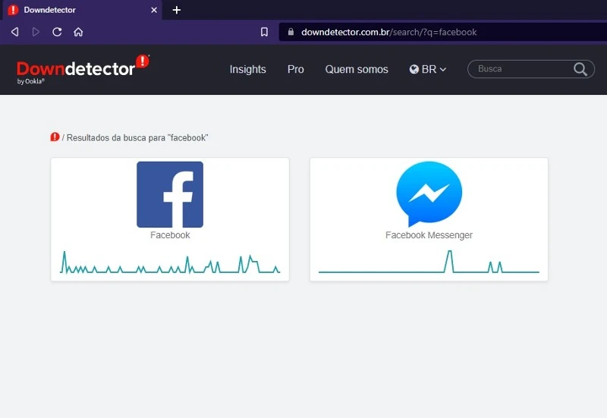Image resolution: width=607 pixels, height=418 pixels.
Task: Click the red breadcrumb home icon
Action: [x=55, y=137]
